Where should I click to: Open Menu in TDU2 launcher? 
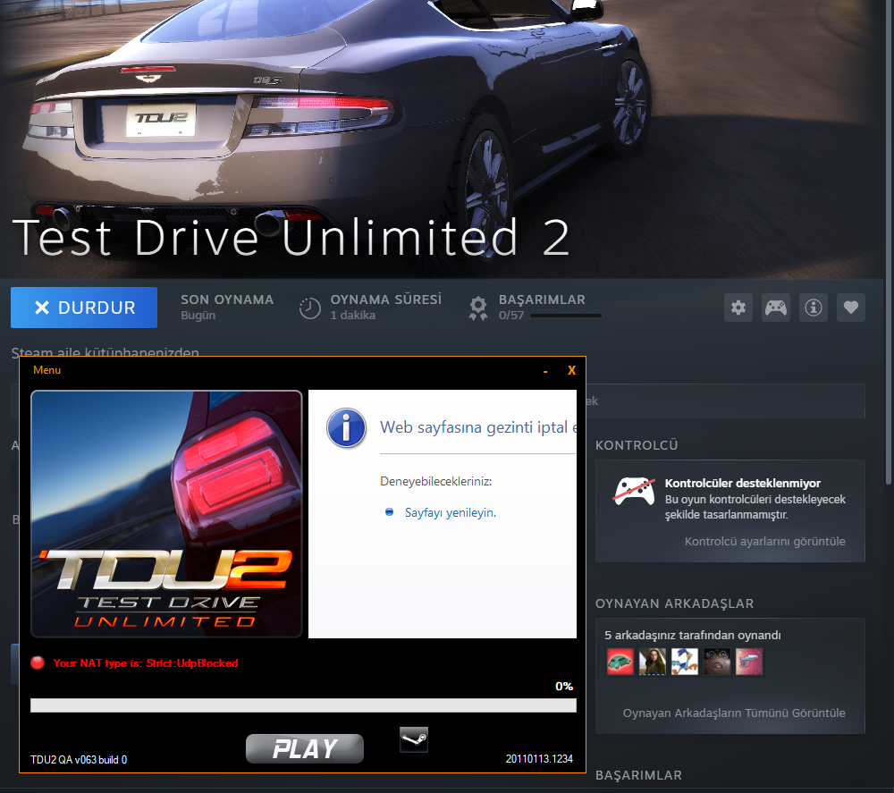tap(46, 370)
